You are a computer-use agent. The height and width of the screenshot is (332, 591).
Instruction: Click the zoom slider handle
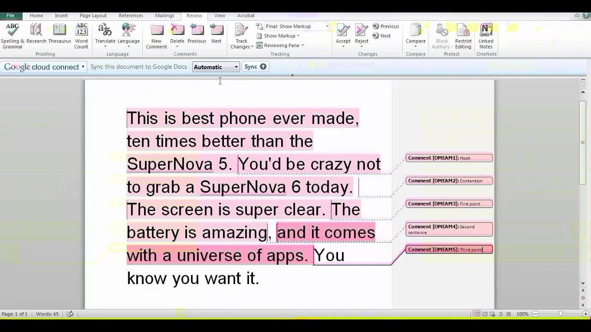(x=561, y=314)
